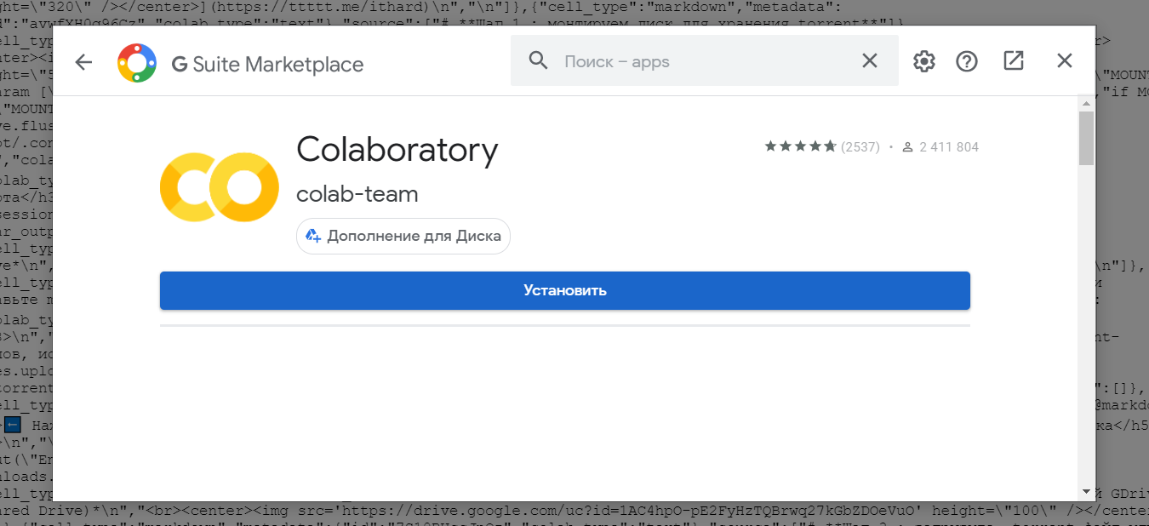This screenshot has width=1149, height=526.
Task: Click the Установить install button
Action: tap(565, 290)
